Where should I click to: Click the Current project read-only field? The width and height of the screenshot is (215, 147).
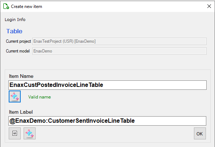coord(119,41)
